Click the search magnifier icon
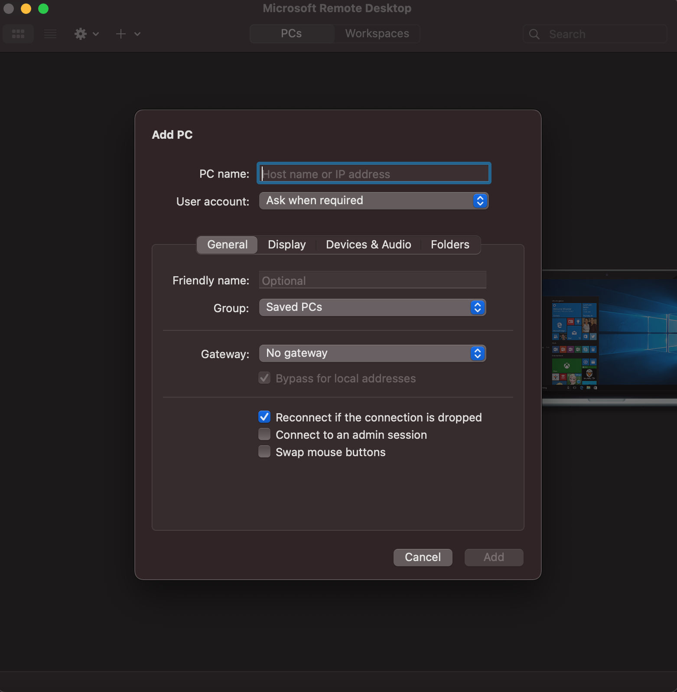The width and height of the screenshot is (677, 692). (534, 34)
